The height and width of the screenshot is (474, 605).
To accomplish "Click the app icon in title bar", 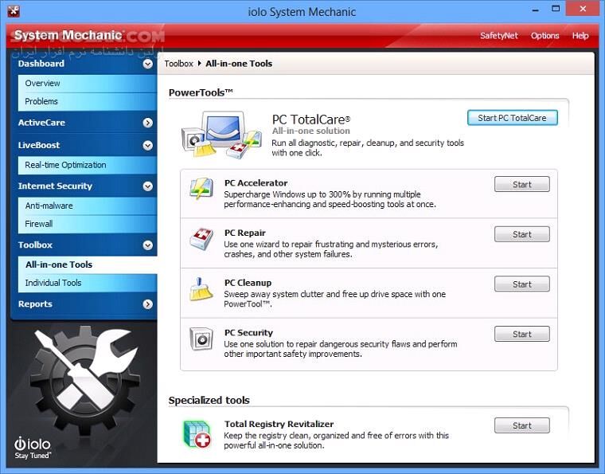I will [13, 11].
